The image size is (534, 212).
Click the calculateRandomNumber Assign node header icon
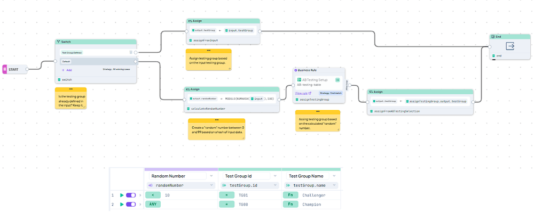click(187, 89)
